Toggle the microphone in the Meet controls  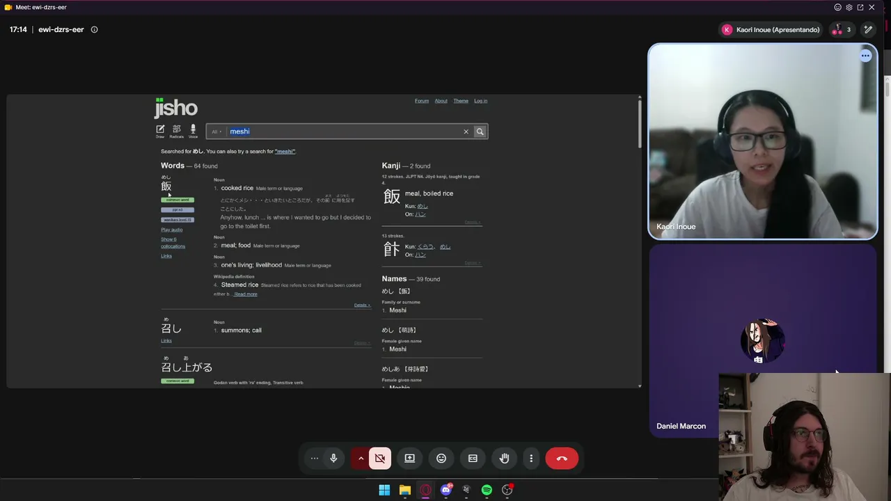(x=333, y=459)
